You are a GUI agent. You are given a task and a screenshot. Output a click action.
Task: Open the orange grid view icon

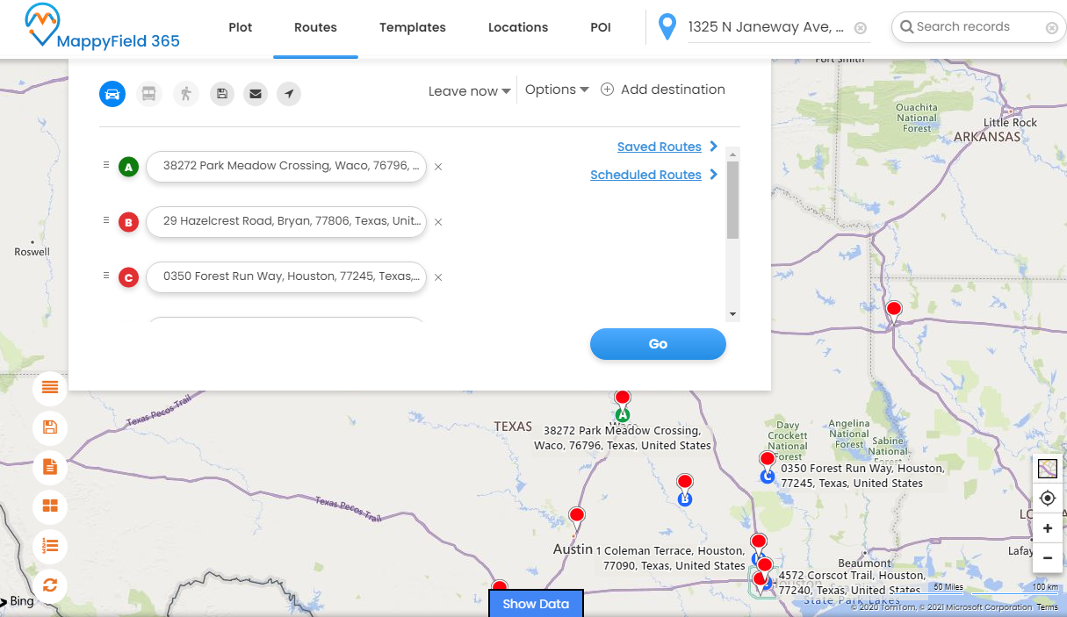coord(50,506)
